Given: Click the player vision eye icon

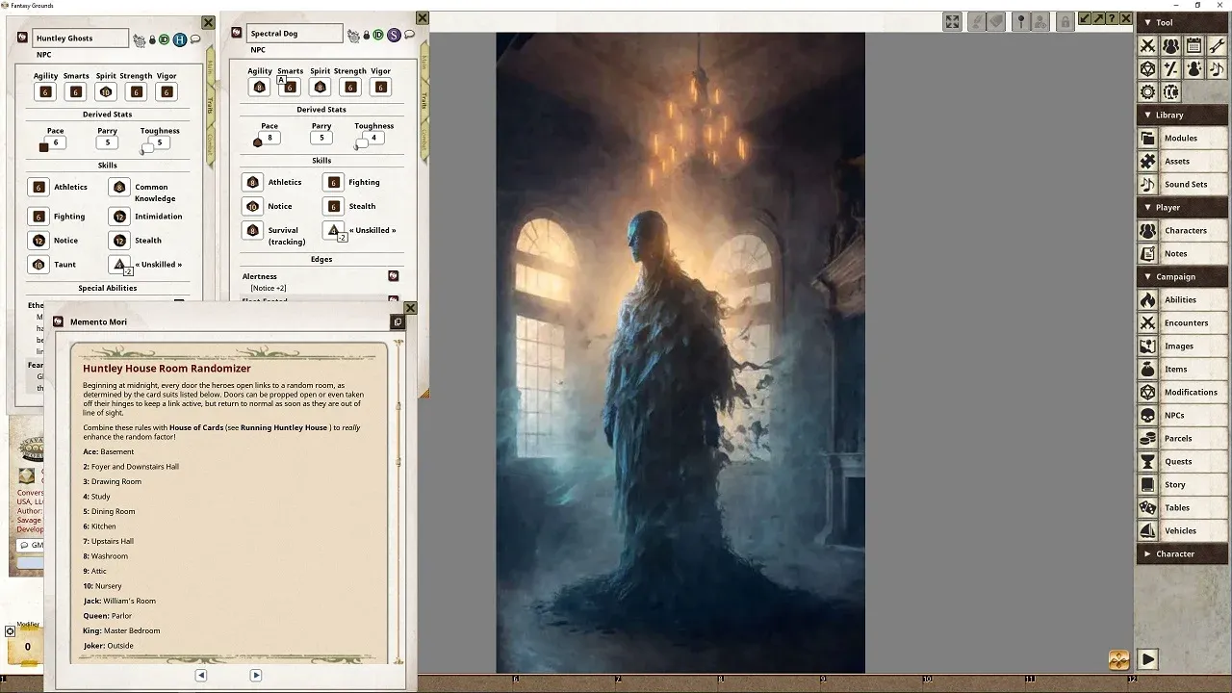Looking at the screenshot, I should click(x=1040, y=21).
